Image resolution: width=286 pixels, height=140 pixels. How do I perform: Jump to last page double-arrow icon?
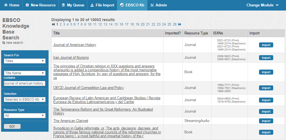pyautogui.click(x=180, y=24)
